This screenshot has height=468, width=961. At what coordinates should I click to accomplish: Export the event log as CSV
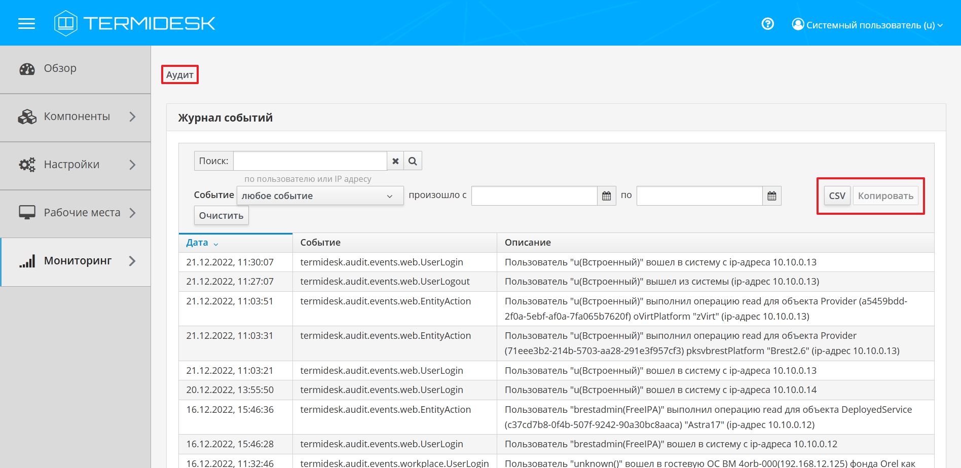point(837,196)
